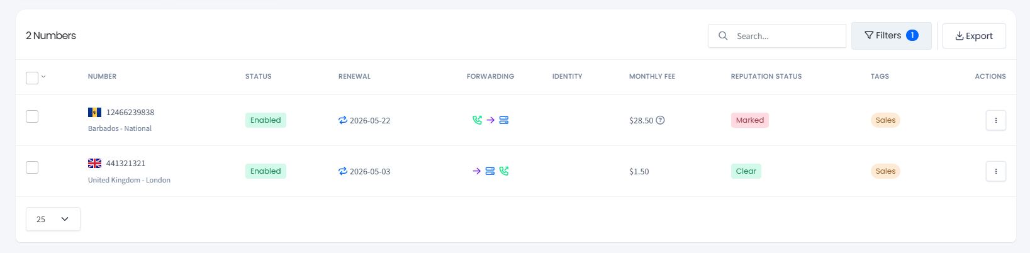
Task: Select checkbox for Barbados number 12466239838
Action: tap(32, 116)
